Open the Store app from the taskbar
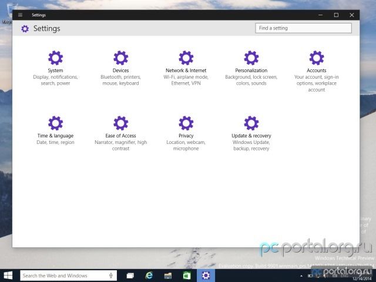 [x=187, y=276]
